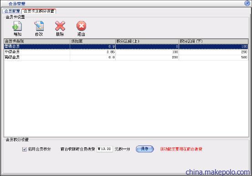Select the 高级会员 row
The height and width of the screenshot is (176, 252).
(126, 57)
